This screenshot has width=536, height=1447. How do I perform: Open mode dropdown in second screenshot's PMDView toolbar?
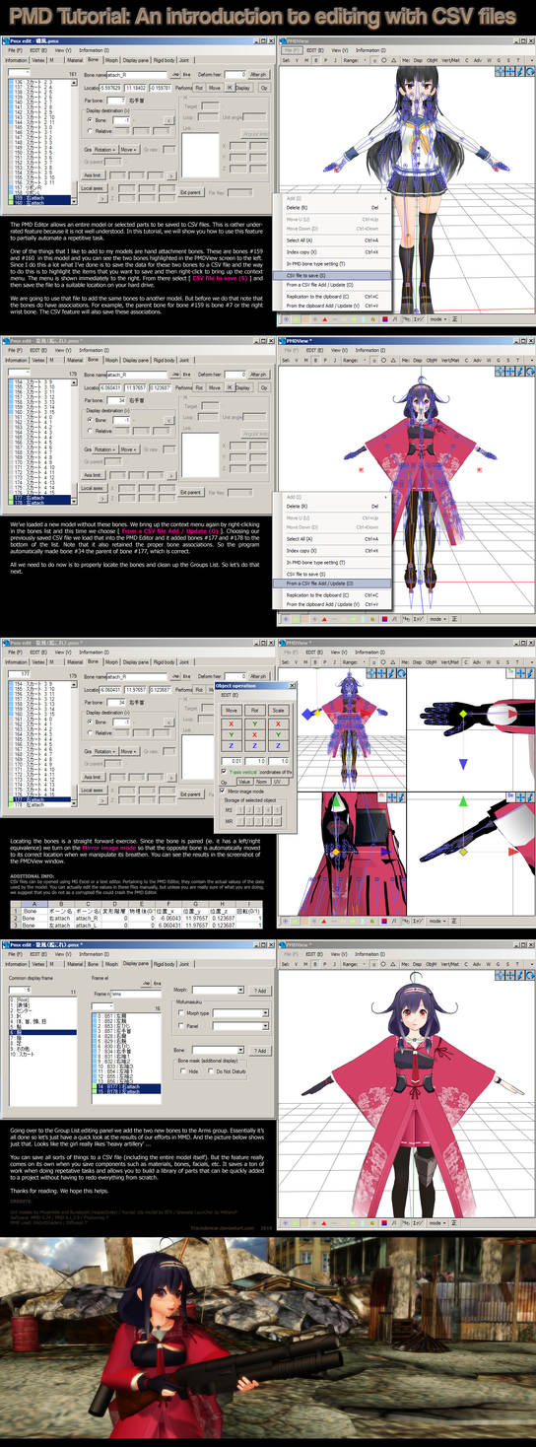click(x=437, y=618)
